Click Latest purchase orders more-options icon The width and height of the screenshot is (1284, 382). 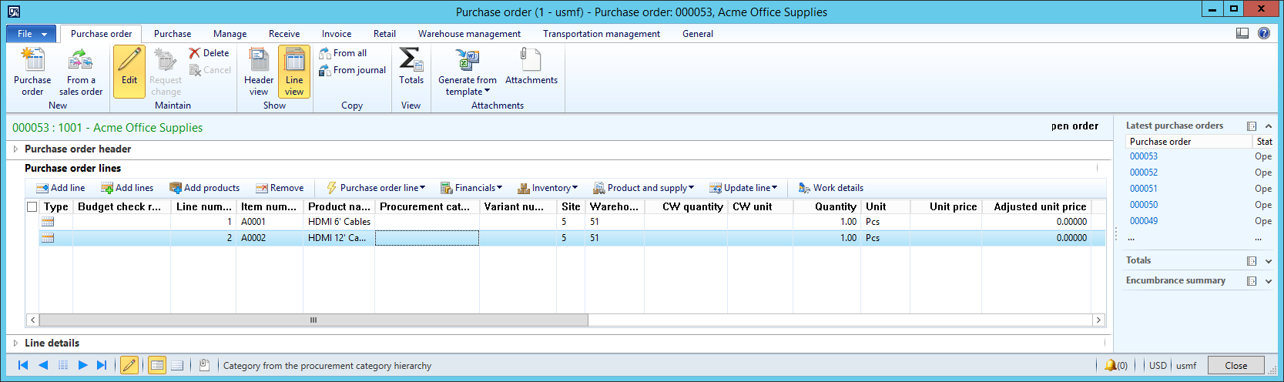pyautogui.click(x=1252, y=126)
